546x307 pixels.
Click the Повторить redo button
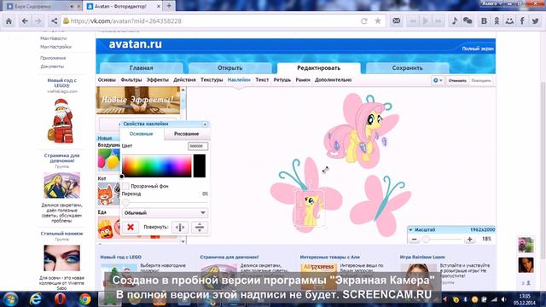[x=481, y=80]
